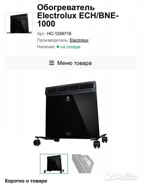The width and height of the screenshot is (141, 185).
Task: Click the Обогреватель Electrolux ECH/BNE-1000 title
Action: tap(78, 15)
